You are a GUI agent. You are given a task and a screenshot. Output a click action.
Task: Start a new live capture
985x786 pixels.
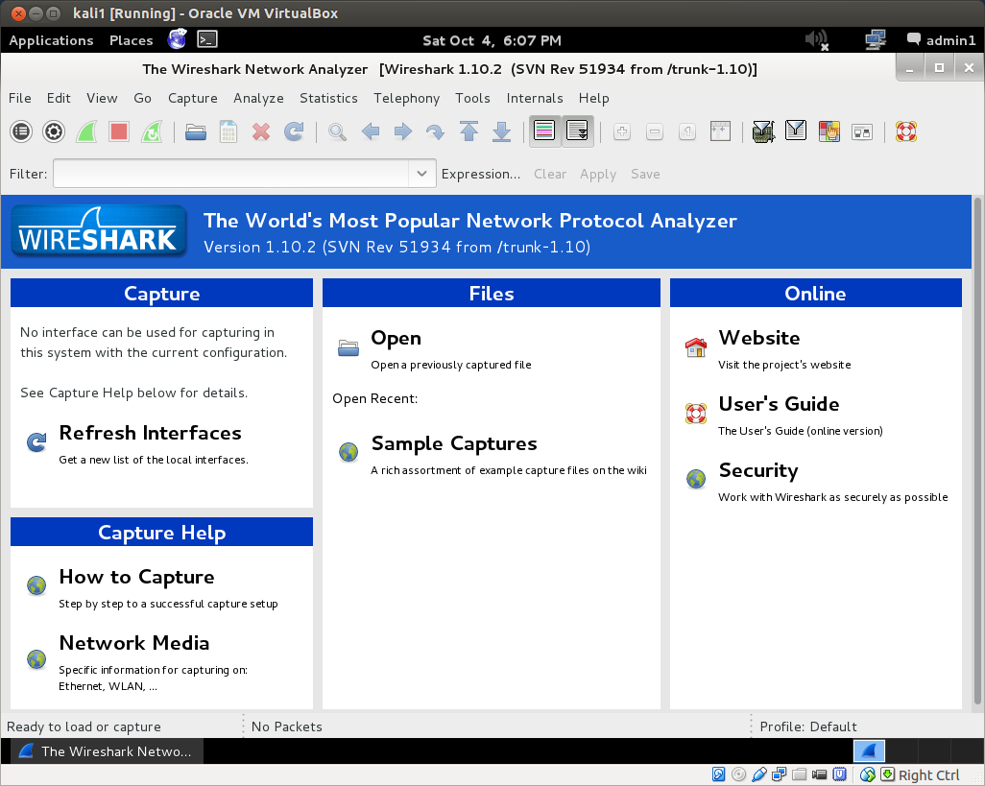(86, 131)
